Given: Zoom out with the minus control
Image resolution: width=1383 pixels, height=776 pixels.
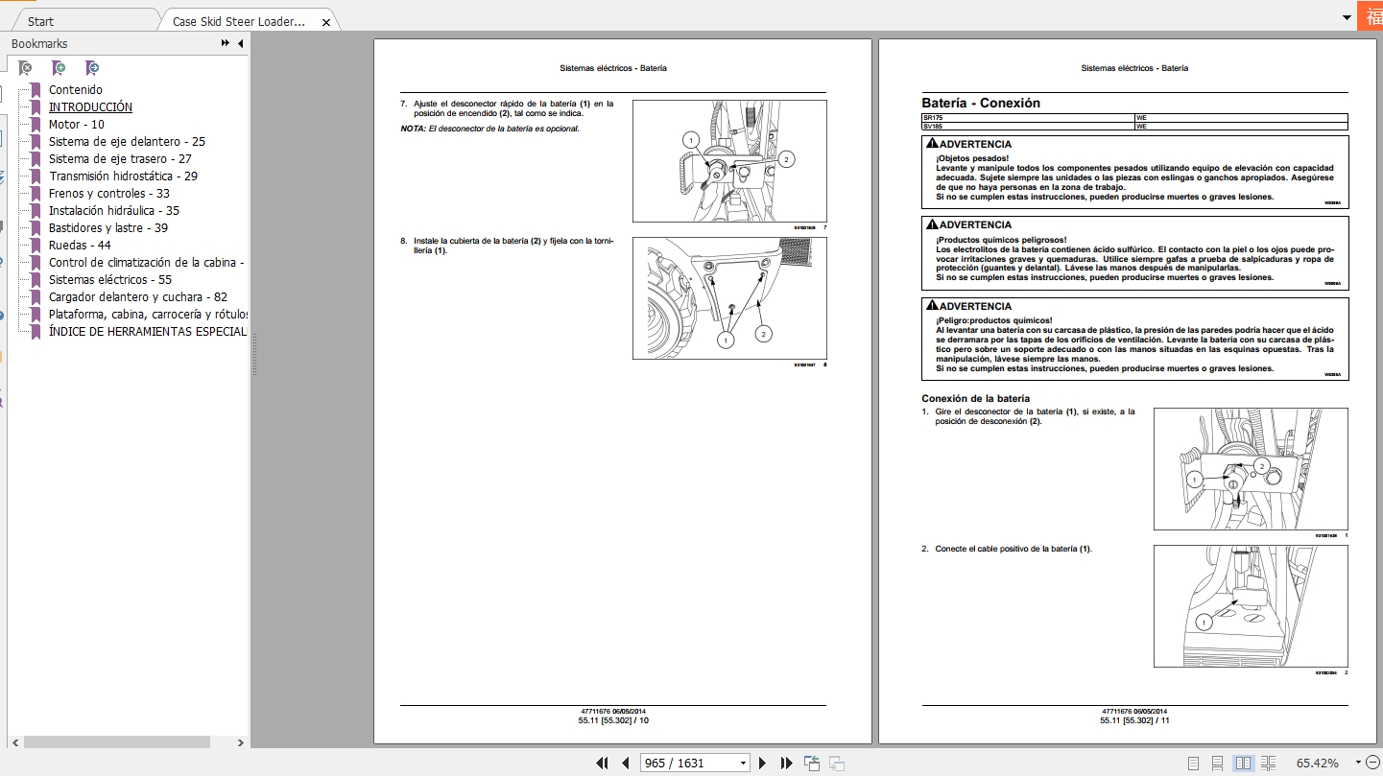Looking at the screenshot, I should tap(1373, 762).
